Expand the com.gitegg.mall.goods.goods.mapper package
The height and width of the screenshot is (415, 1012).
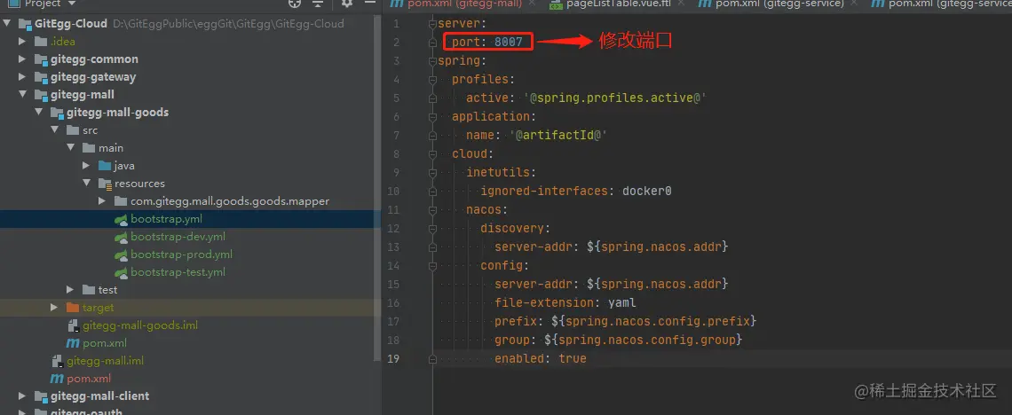tap(102, 201)
